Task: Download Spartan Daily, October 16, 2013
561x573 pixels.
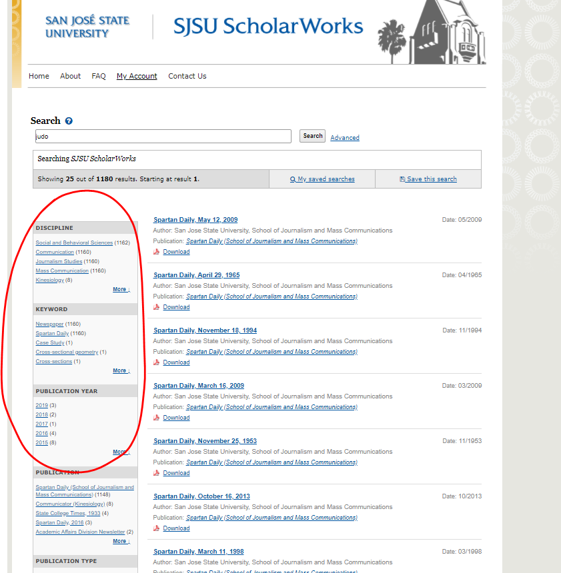Action: click(x=176, y=528)
